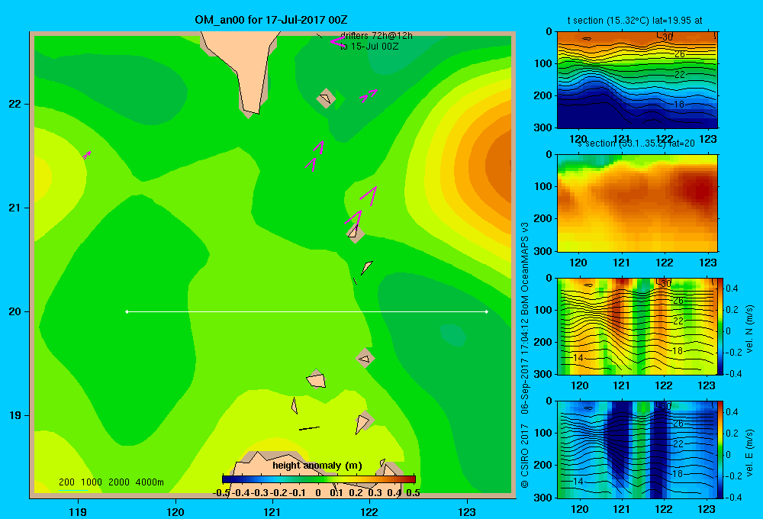This screenshot has height=519, width=763.
Task: Click the '0.5' value ending height anomaly scale
Action: pyautogui.click(x=413, y=493)
